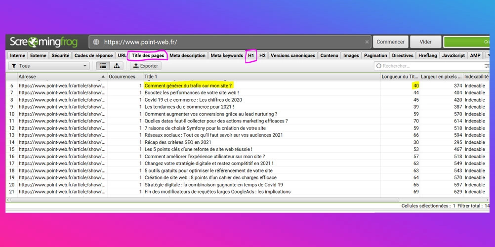Screen dimensions: 495x247
Task: Select the URL tab
Action: pyautogui.click(x=122, y=56)
